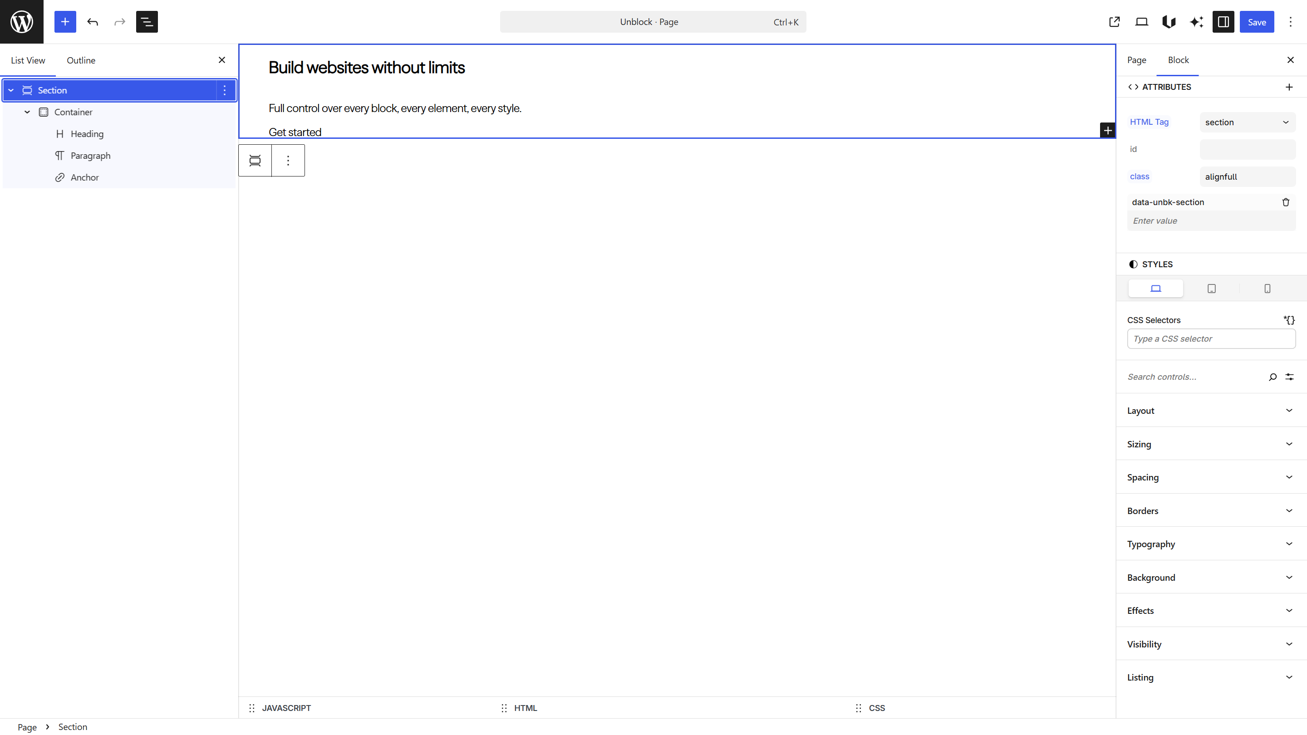Open the Document Overview list view icon
This screenshot has width=1307, height=735.
click(x=147, y=22)
